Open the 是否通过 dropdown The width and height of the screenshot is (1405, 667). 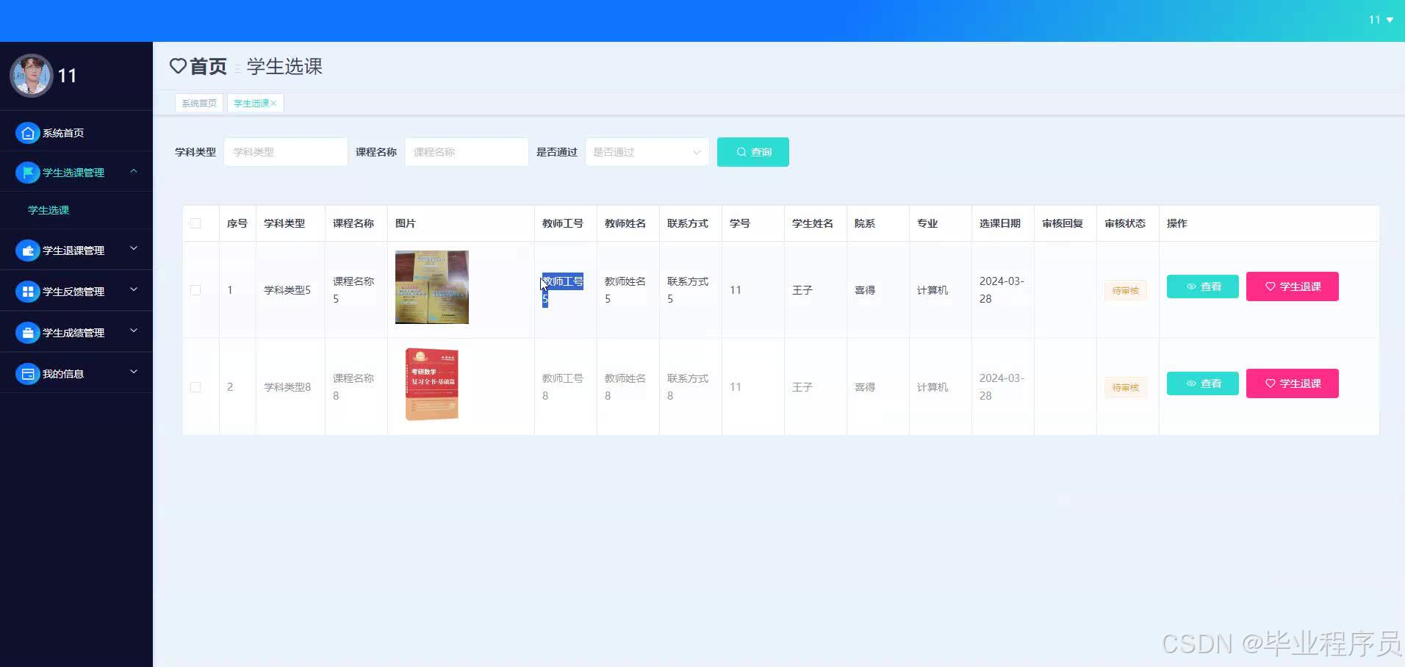point(647,152)
